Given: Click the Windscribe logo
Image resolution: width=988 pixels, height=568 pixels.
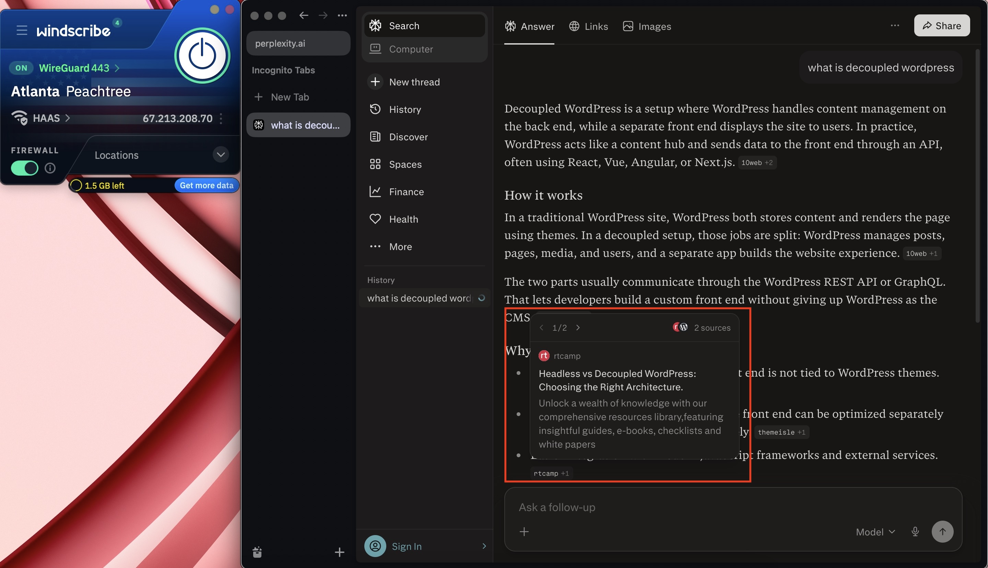Looking at the screenshot, I should point(73,31).
